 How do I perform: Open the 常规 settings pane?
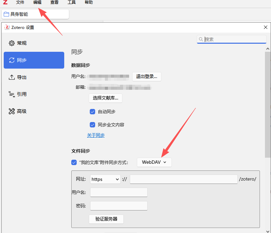click(x=34, y=43)
